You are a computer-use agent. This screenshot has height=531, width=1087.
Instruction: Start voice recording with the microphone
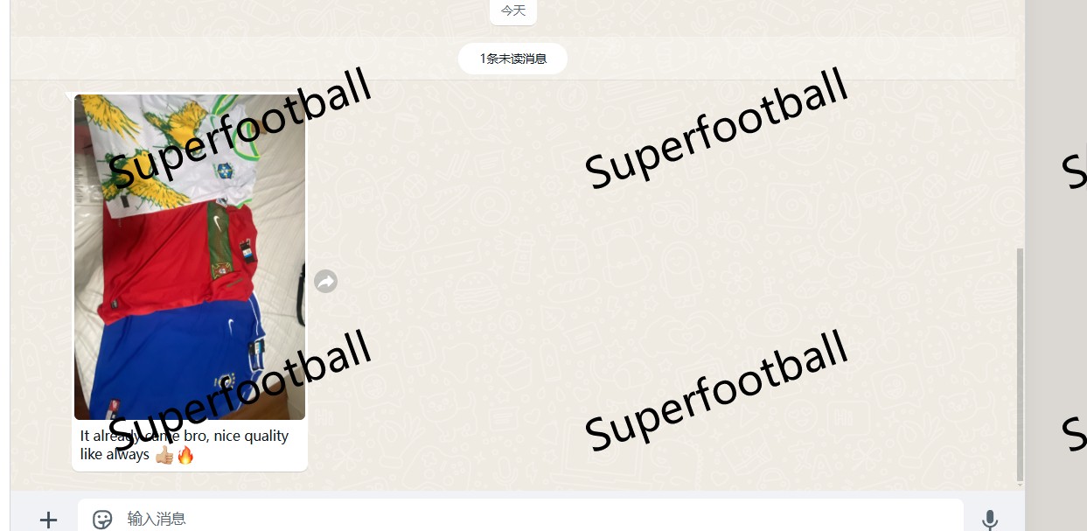[989, 520]
